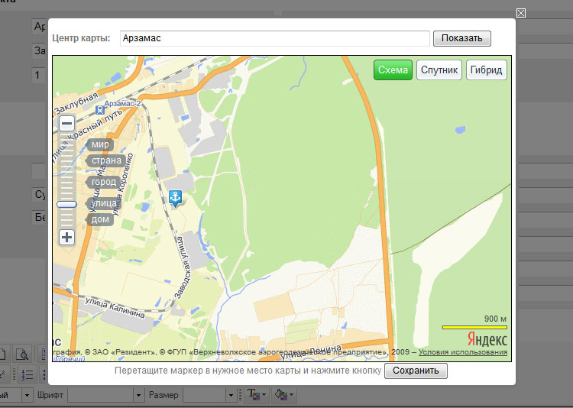Click the print preview icon in background editor
Viewport: 573px width, 408px height.
(x=22, y=354)
